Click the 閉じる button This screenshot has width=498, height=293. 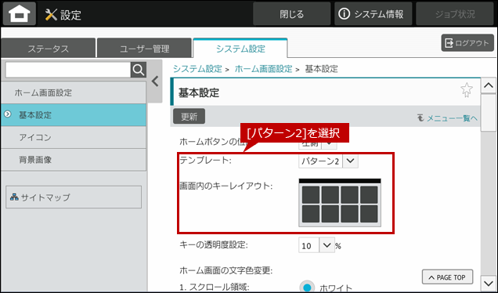click(291, 14)
